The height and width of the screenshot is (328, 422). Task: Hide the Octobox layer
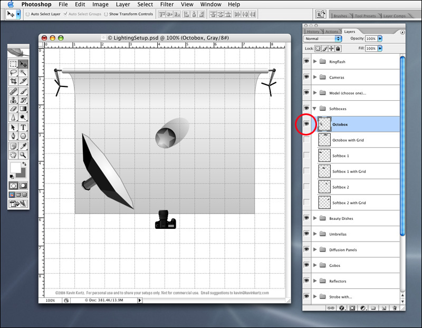coord(306,124)
